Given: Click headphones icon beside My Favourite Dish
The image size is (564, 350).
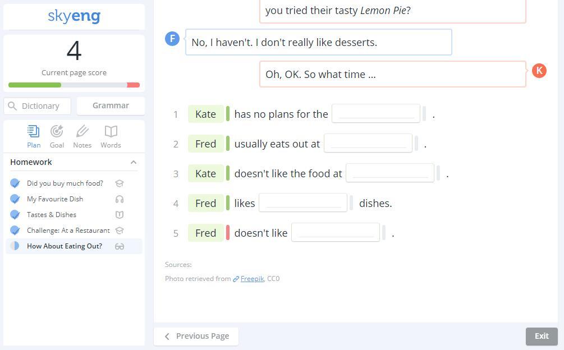Looking at the screenshot, I should [x=120, y=199].
